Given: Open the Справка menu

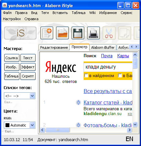Looking at the screenshot, I should [31, 19].
